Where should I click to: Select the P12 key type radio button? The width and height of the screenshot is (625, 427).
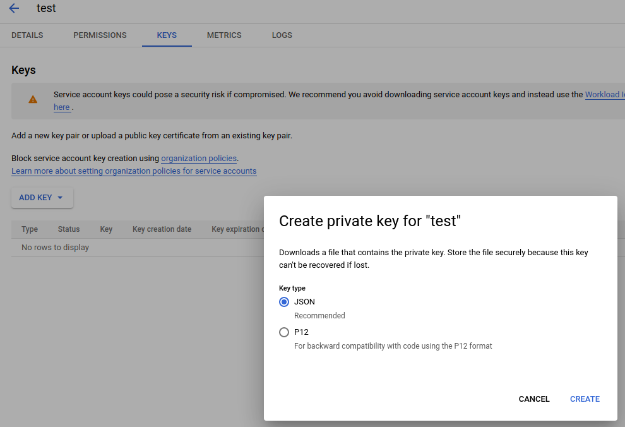click(284, 332)
